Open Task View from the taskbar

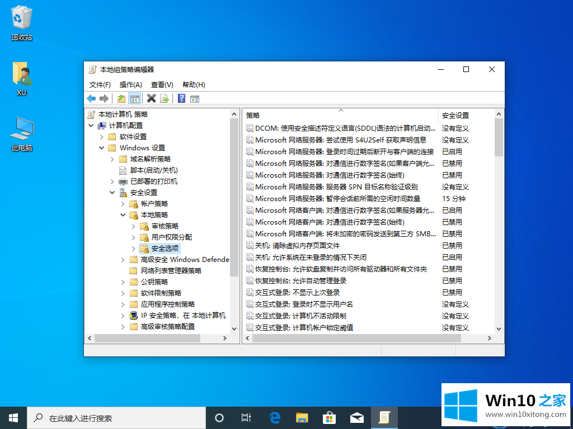(246, 418)
